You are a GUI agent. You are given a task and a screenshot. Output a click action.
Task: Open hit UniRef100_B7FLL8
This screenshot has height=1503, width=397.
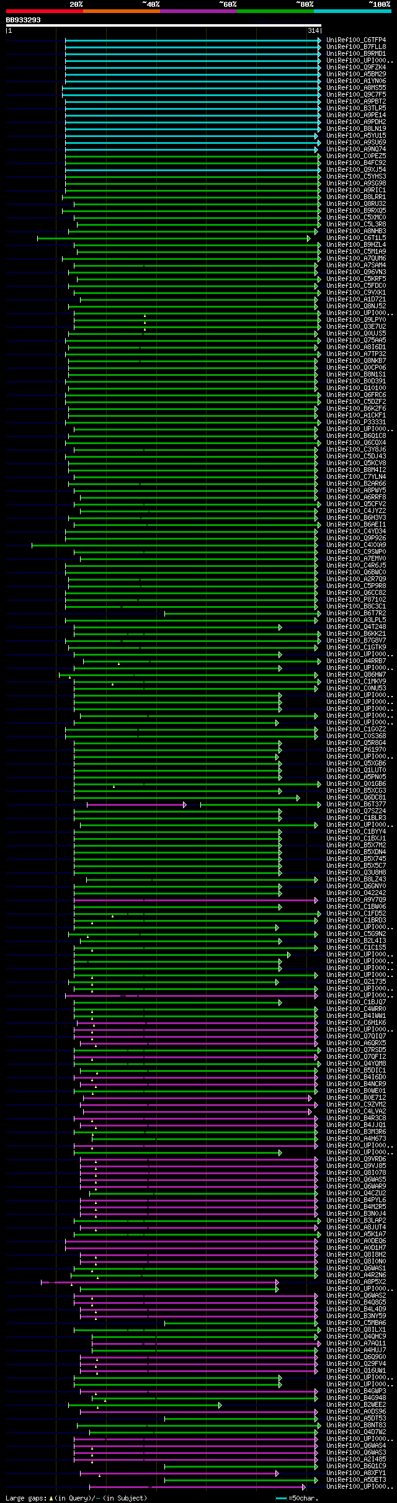(356, 47)
